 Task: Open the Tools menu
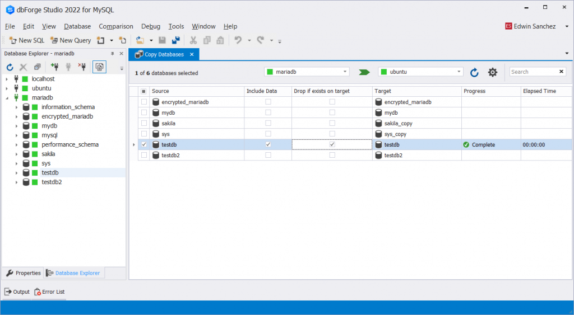point(176,26)
